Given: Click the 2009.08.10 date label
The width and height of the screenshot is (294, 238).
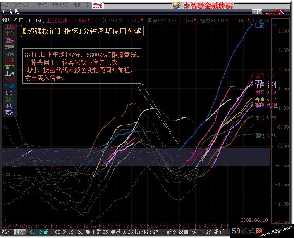Looking at the screenshot, I should (254, 220).
